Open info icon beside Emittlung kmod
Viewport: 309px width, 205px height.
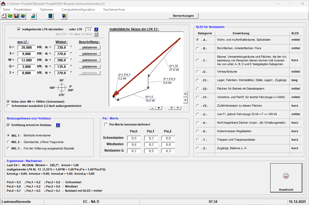[58, 125]
